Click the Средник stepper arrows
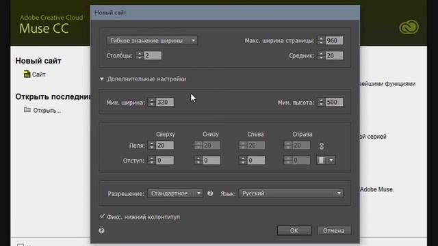The height and width of the screenshot is (246, 438). 321,55
